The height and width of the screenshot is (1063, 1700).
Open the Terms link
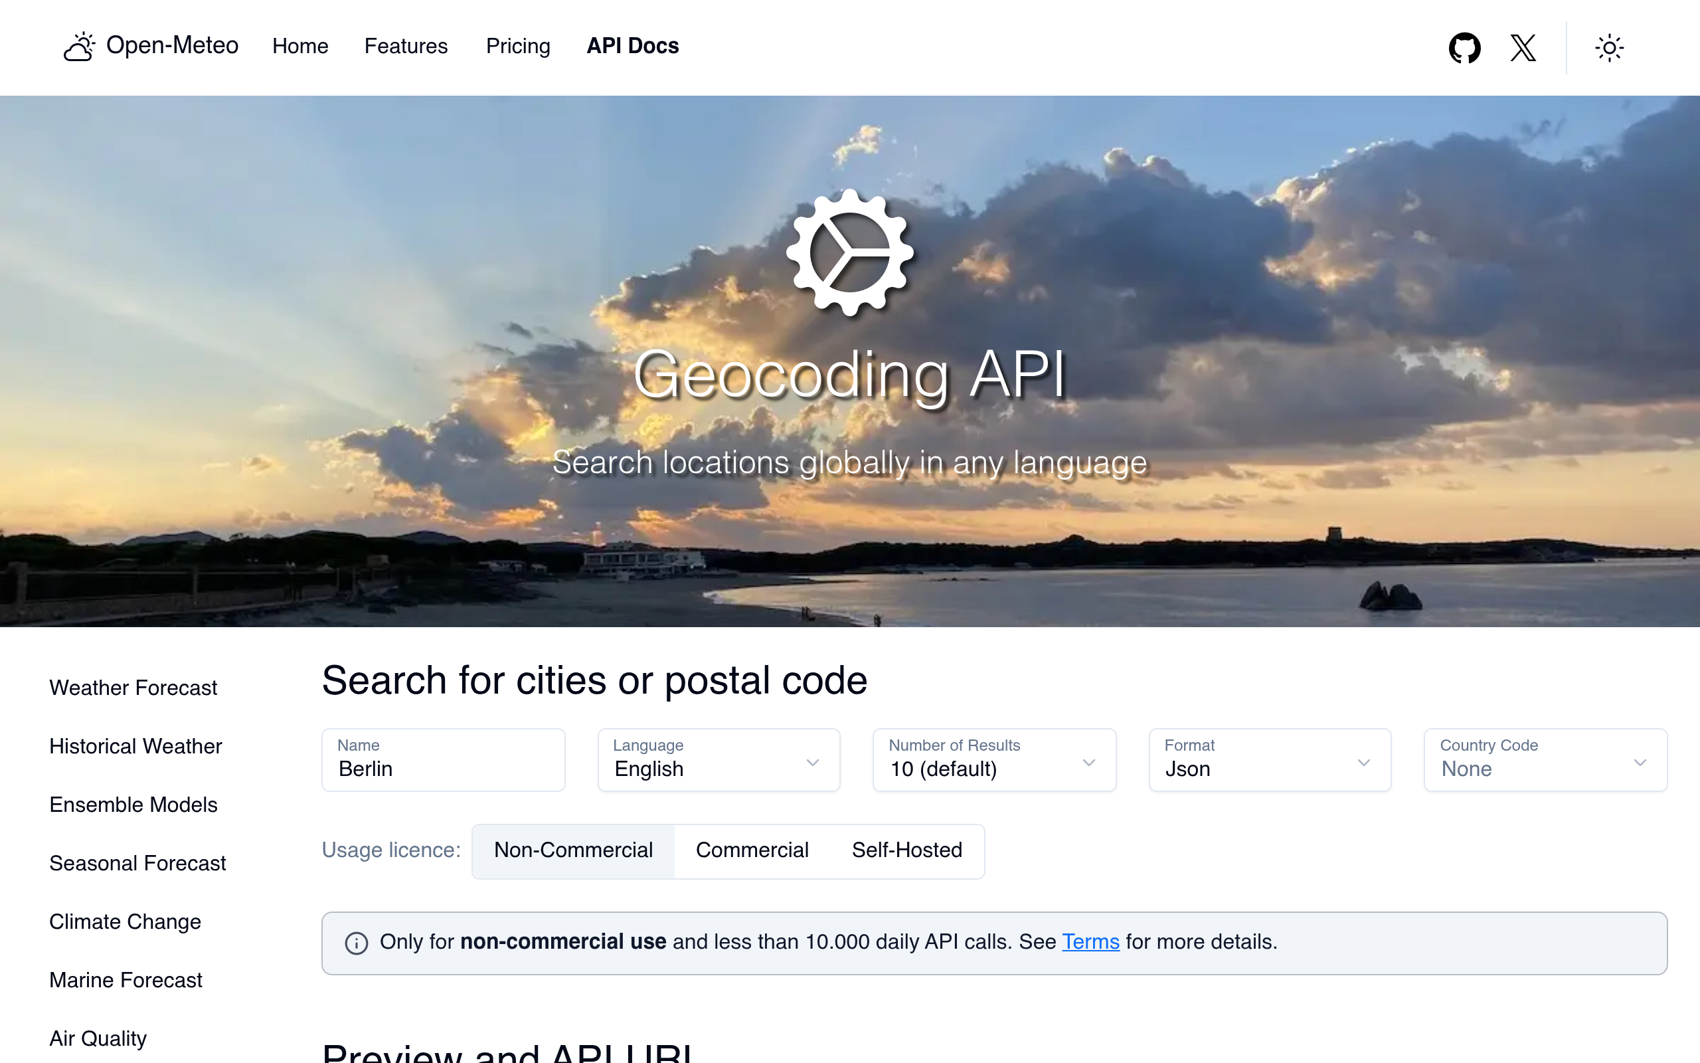1090,942
